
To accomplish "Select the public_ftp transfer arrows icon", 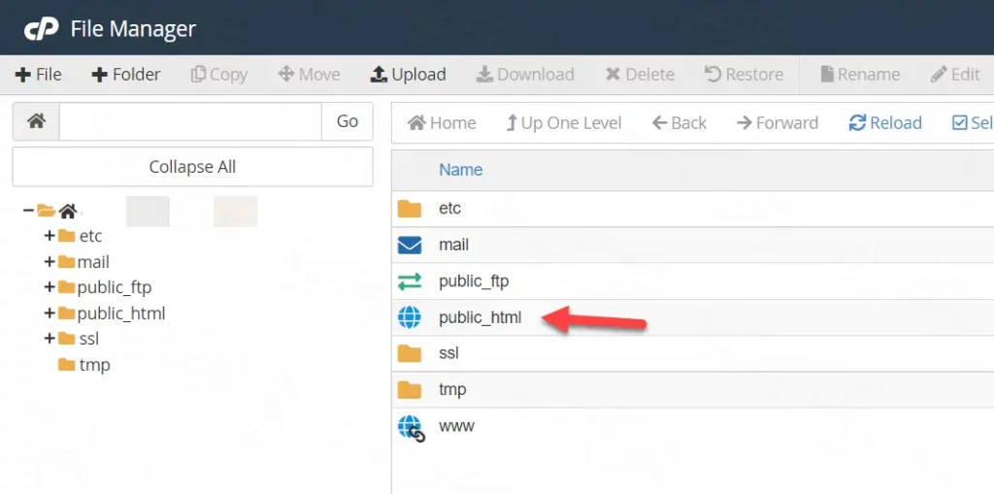I will point(410,281).
